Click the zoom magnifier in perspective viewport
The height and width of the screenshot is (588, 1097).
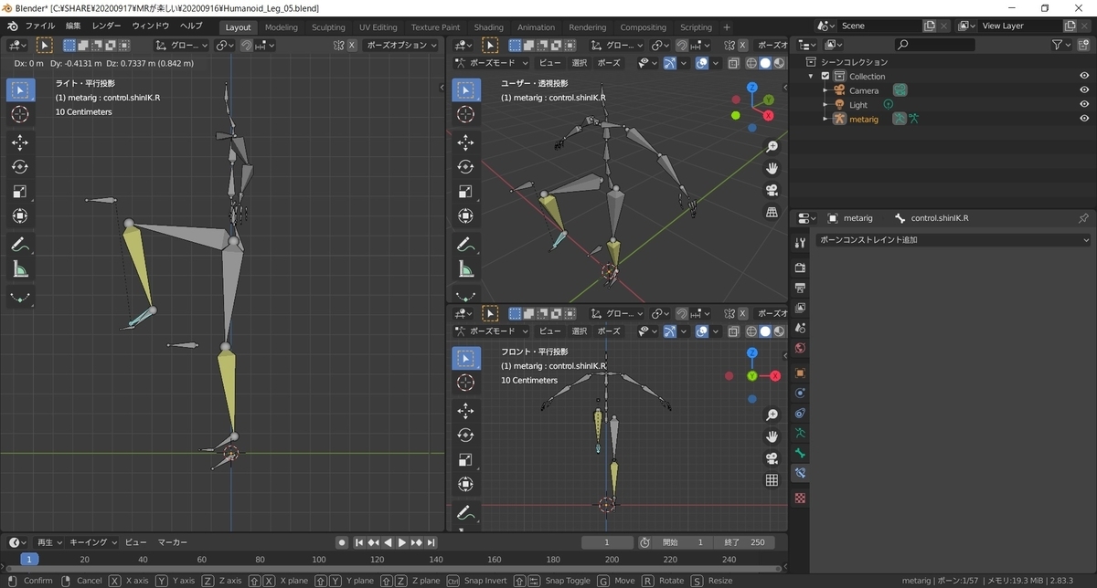pyautogui.click(x=772, y=146)
